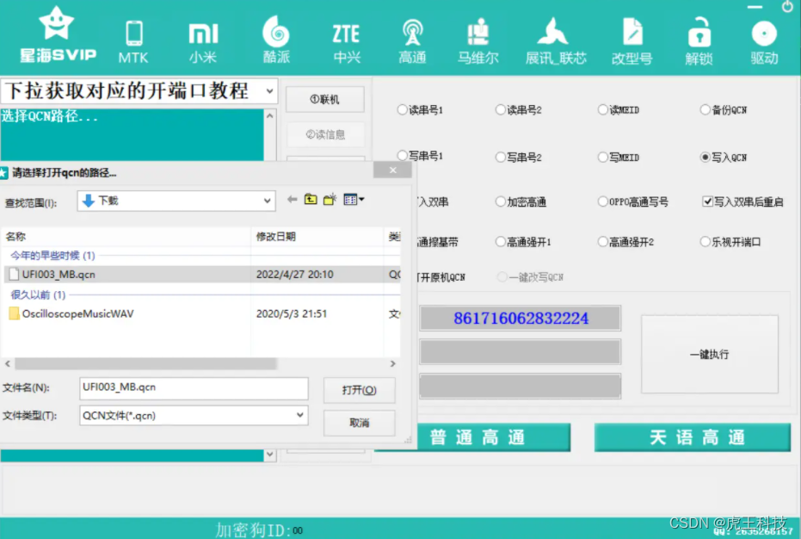
Task: Collapse the 很久以前 file group
Action: point(38,294)
